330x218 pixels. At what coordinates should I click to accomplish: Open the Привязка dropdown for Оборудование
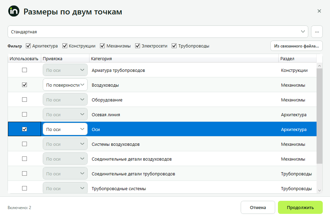click(65, 99)
